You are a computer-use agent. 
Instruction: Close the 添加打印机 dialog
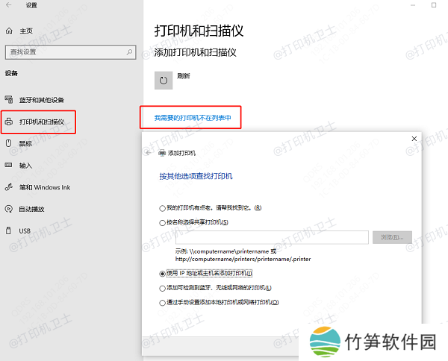point(414,139)
